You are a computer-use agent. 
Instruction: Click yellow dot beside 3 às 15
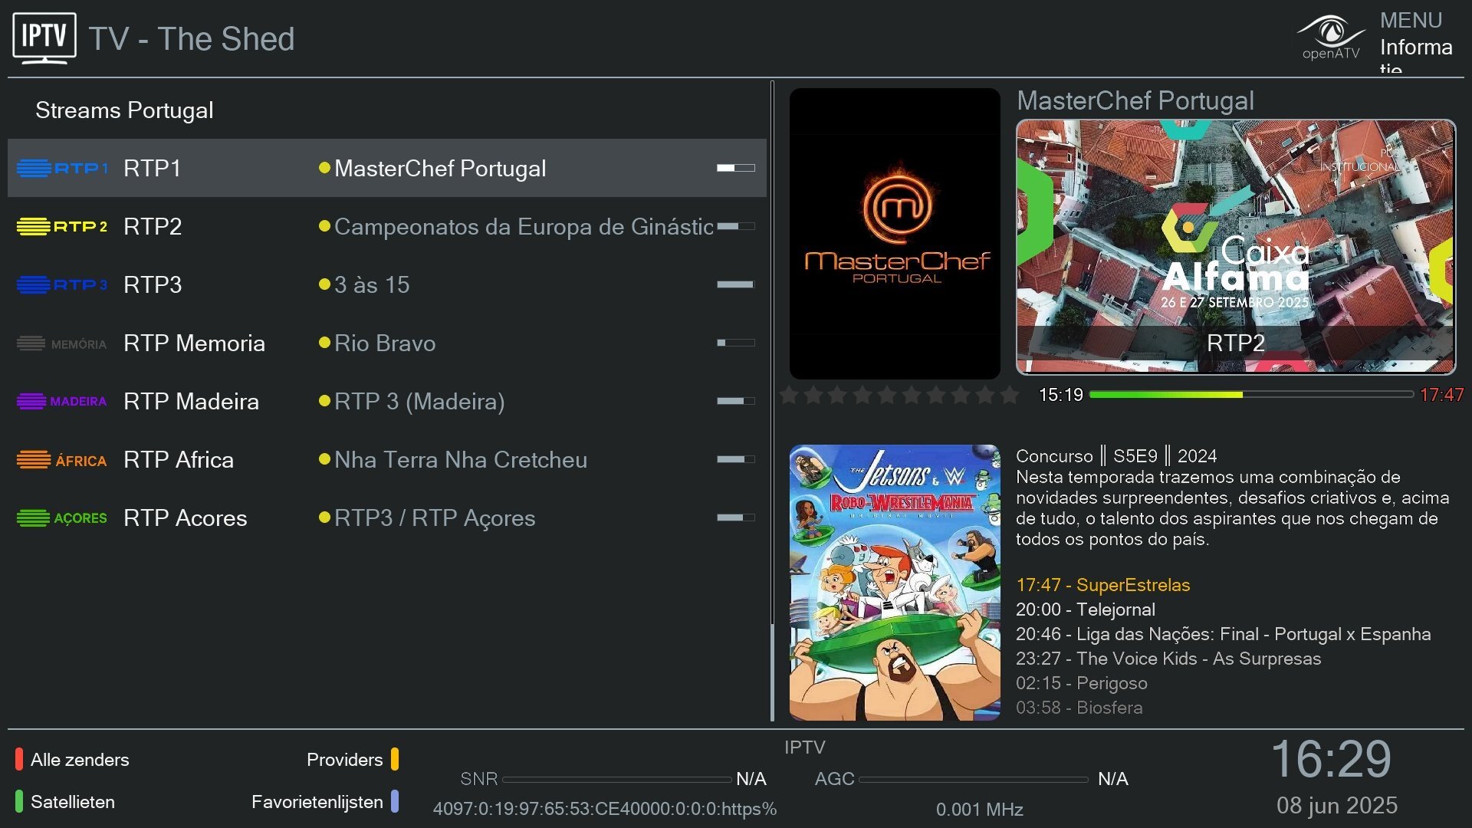pos(324,284)
